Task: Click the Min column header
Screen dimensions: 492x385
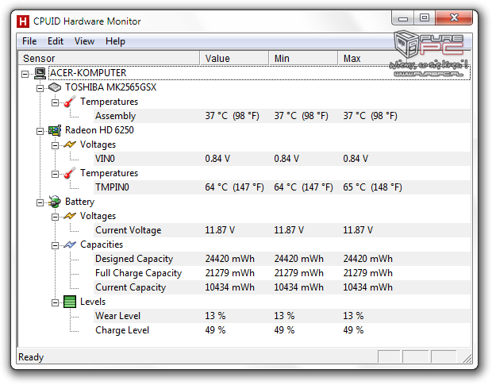Action: point(303,59)
